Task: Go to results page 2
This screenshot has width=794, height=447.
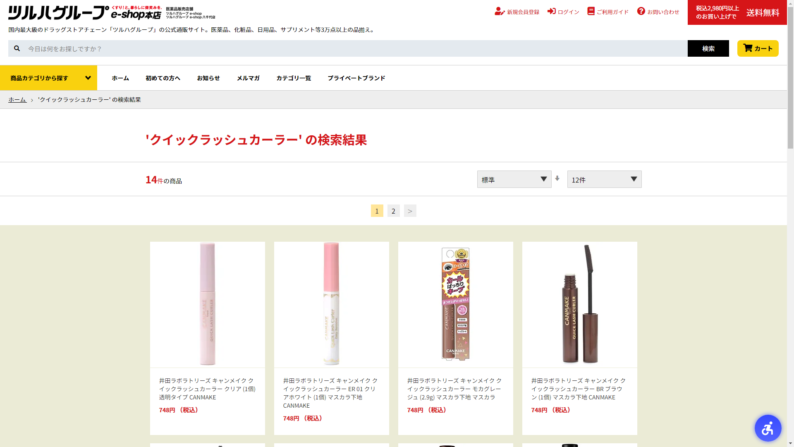Action: tap(393, 211)
